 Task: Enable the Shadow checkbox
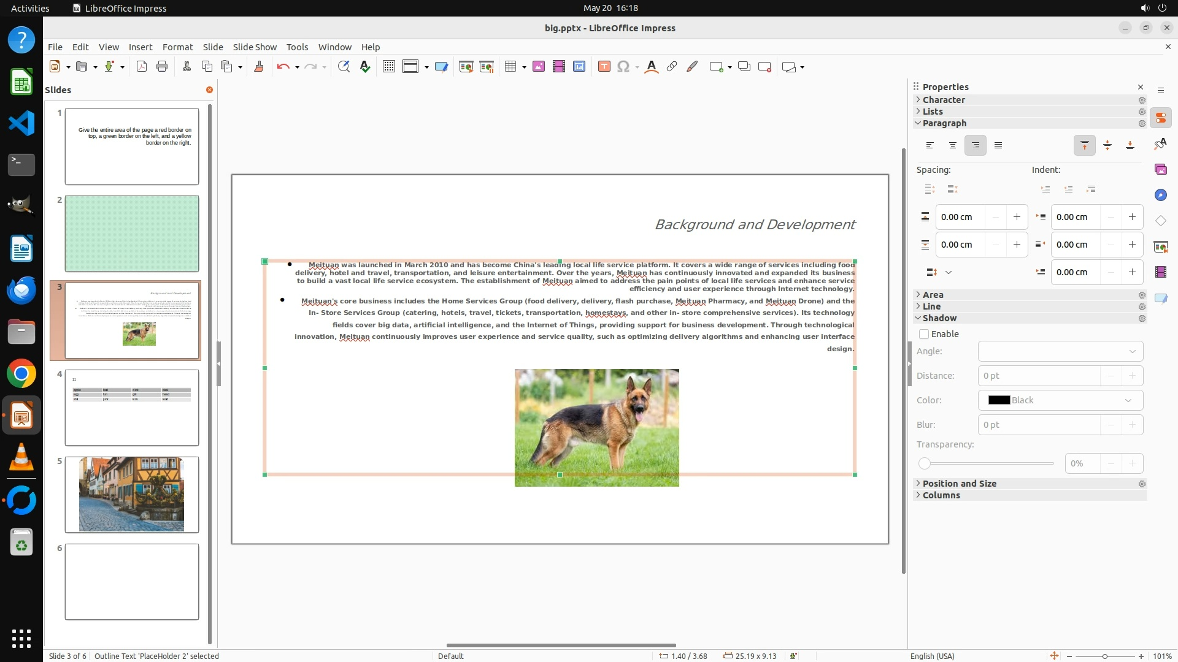click(924, 334)
